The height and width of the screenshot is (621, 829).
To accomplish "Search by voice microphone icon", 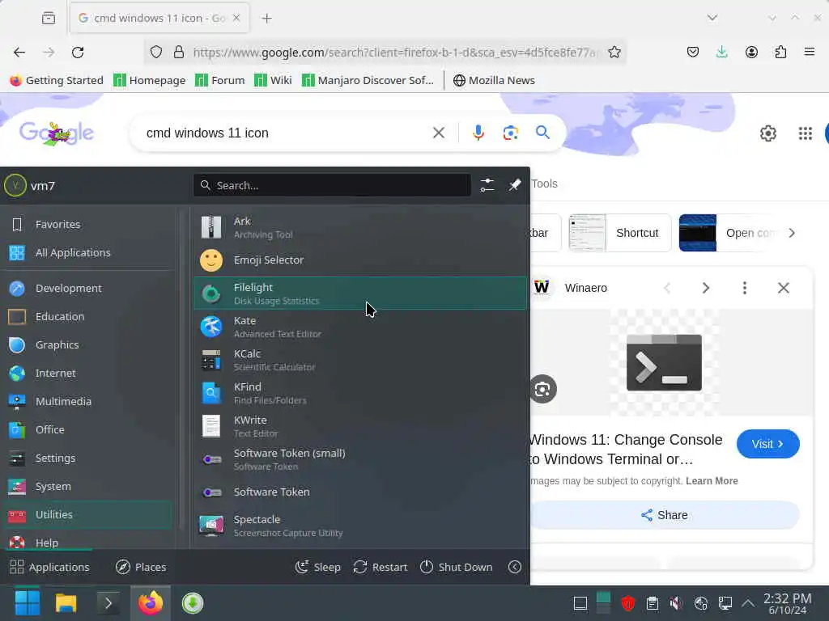I will tap(478, 133).
